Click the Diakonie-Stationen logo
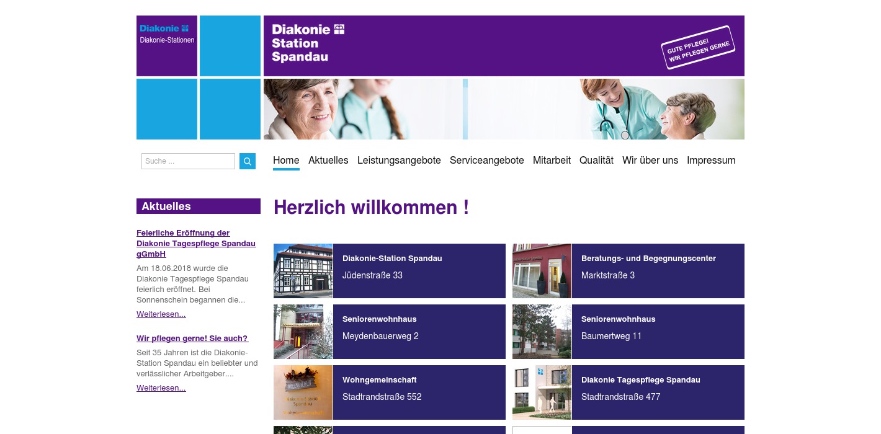This screenshot has width=881, height=434. pyautogui.click(x=166, y=34)
